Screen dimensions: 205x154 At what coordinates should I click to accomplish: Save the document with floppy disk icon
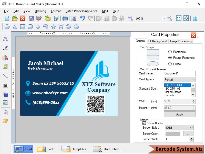coord(31,18)
